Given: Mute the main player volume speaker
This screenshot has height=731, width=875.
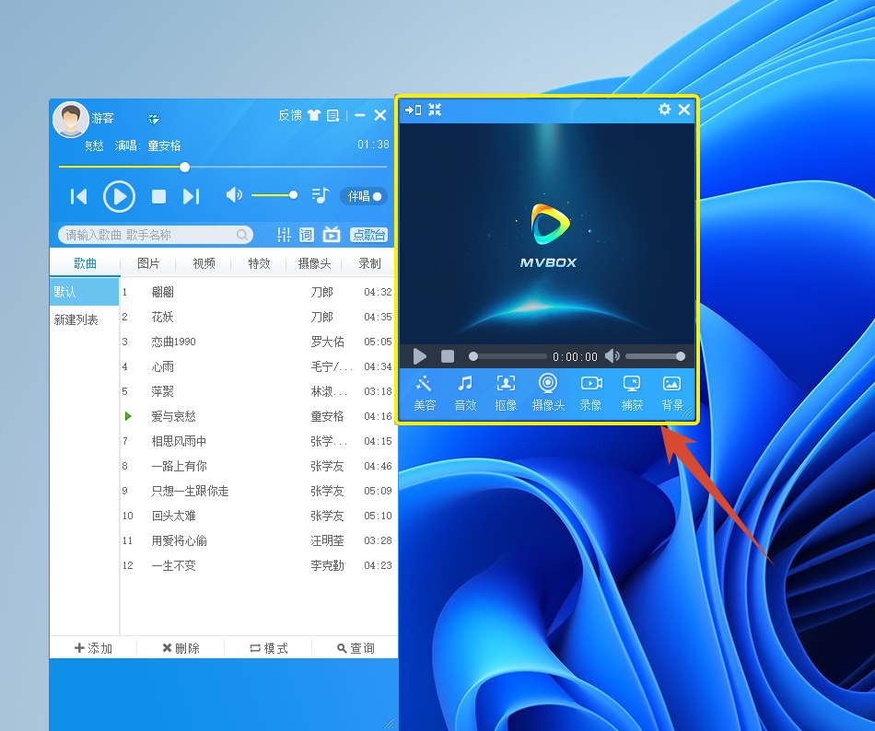Looking at the screenshot, I should click(234, 195).
